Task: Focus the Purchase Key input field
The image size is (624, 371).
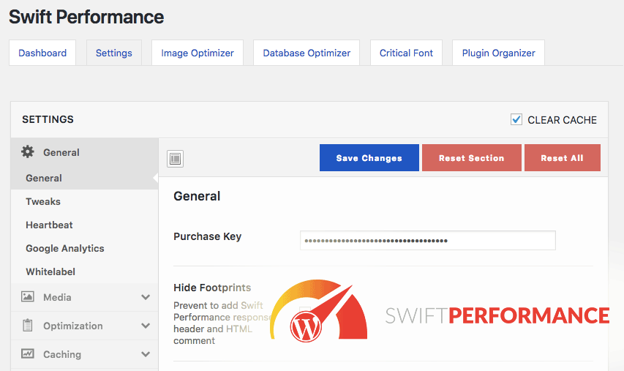Action: [427, 240]
